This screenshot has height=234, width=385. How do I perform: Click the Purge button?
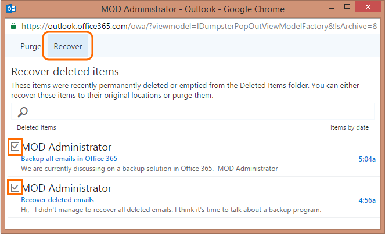31,46
